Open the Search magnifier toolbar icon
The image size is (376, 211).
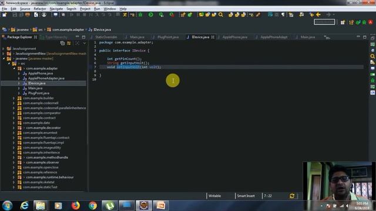[x=221, y=15]
